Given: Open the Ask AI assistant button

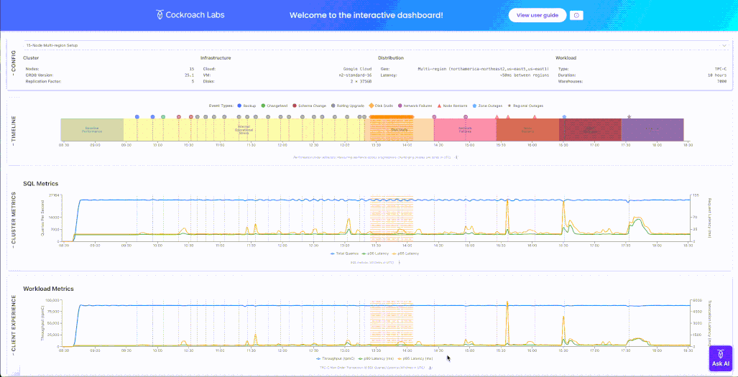Looking at the screenshot, I should pos(721,358).
